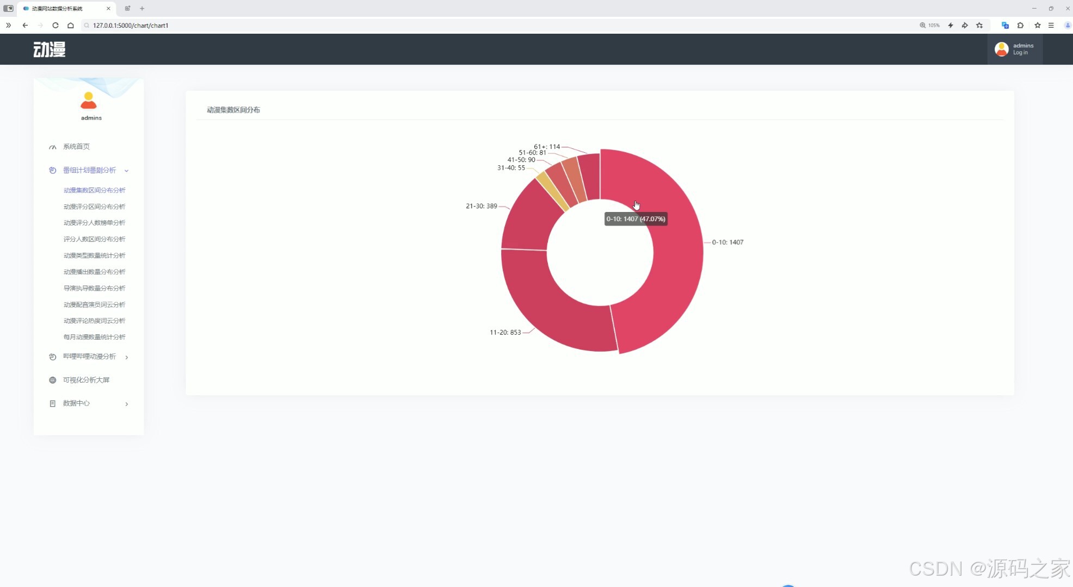Click the 数据中心 document icon
The height and width of the screenshot is (587, 1073).
pyautogui.click(x=53, y=403)
